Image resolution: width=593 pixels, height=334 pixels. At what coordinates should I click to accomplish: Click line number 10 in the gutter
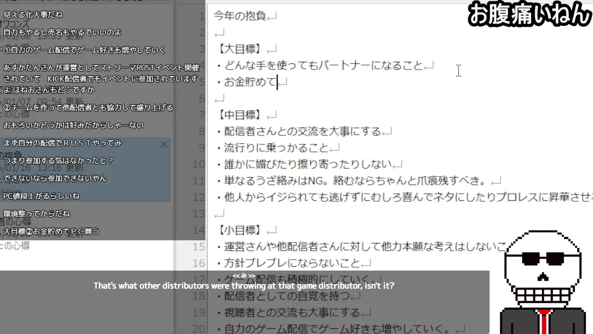click(198, 165)
